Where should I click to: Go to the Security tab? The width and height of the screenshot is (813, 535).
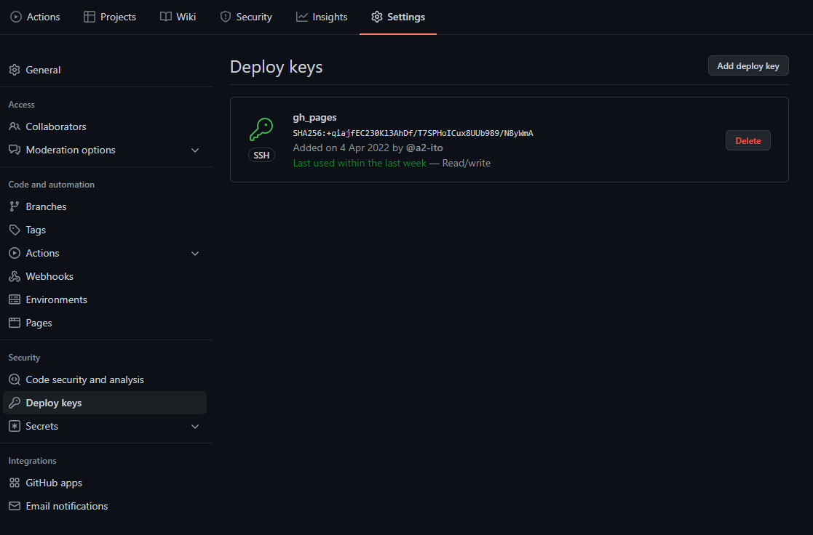click(x=246, y=17)
